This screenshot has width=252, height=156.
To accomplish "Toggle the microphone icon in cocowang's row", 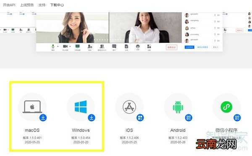I will (215, 34).
